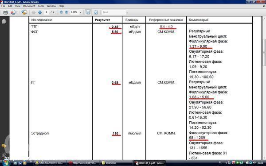
Task: Switch to Mail.Ru Agent taskbar button
Action: point(50,163)
